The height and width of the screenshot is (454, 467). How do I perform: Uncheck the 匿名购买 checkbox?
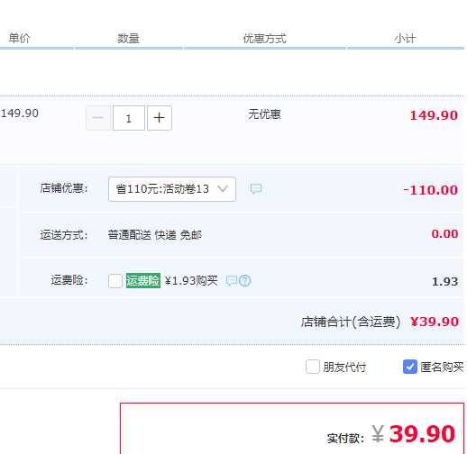pyautogui.click(x=410, y=367)
